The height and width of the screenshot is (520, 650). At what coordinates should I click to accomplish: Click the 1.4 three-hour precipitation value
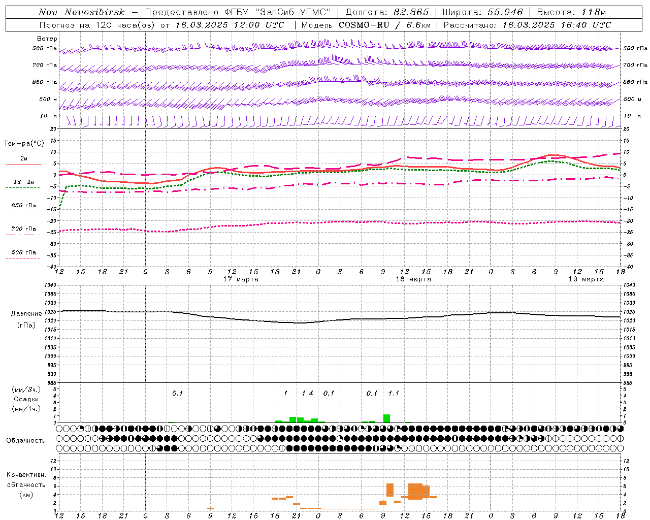point(307,394)
